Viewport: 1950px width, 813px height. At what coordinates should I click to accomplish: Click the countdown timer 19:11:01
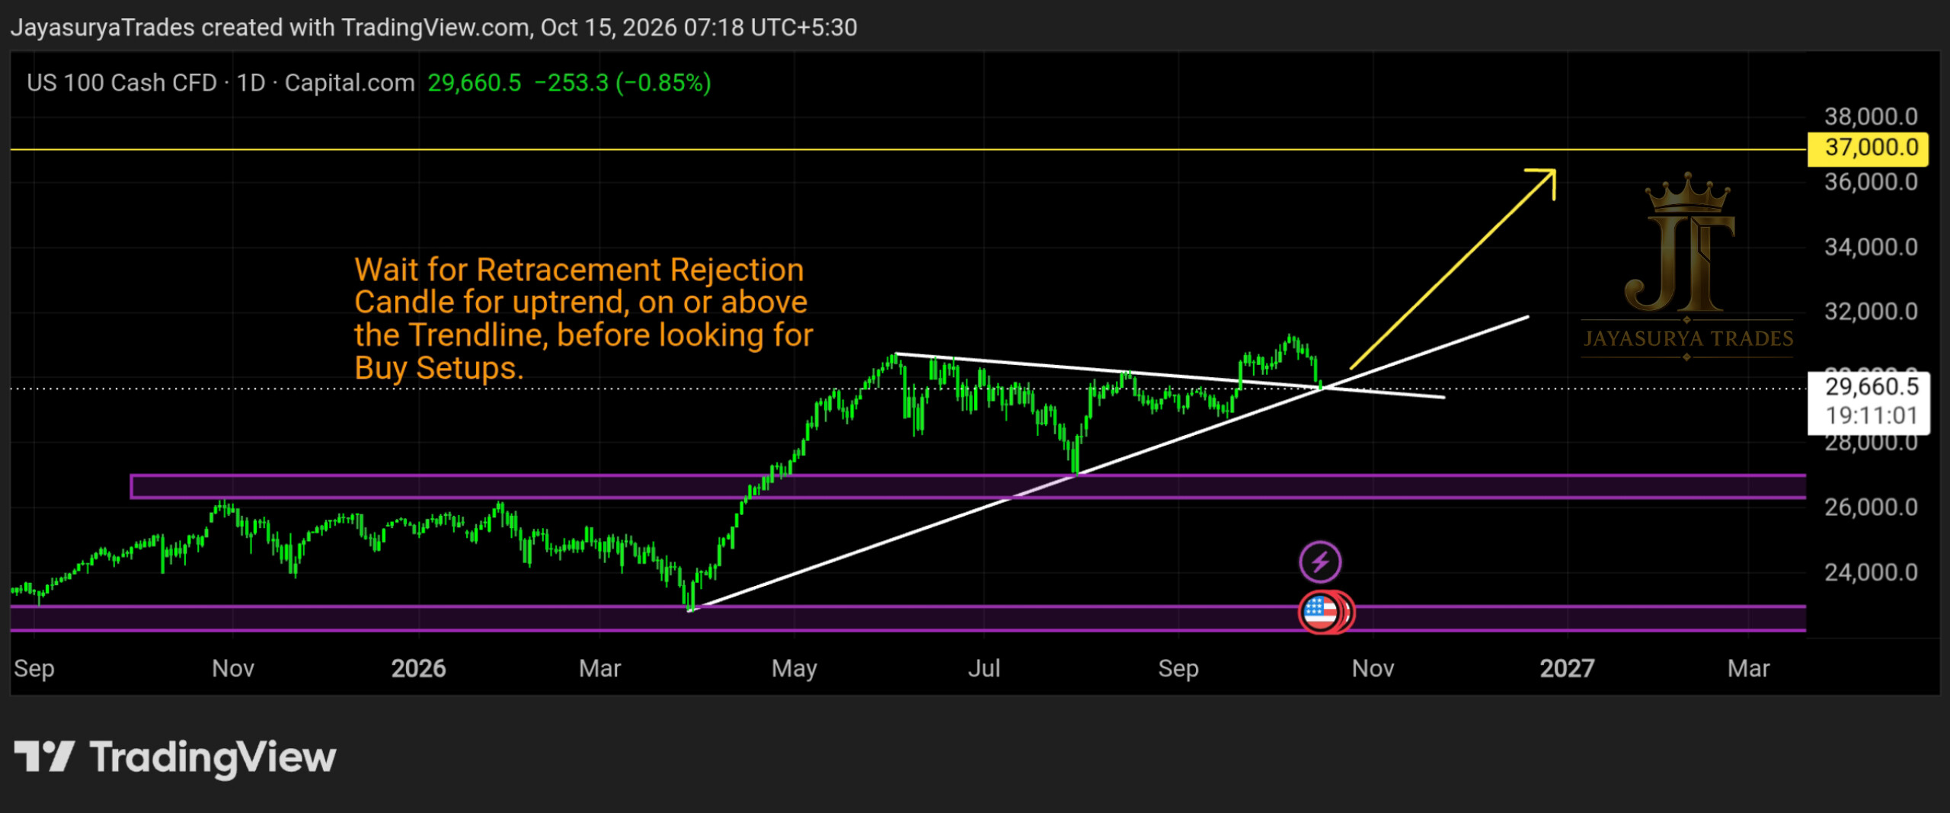pos(1871,416)
